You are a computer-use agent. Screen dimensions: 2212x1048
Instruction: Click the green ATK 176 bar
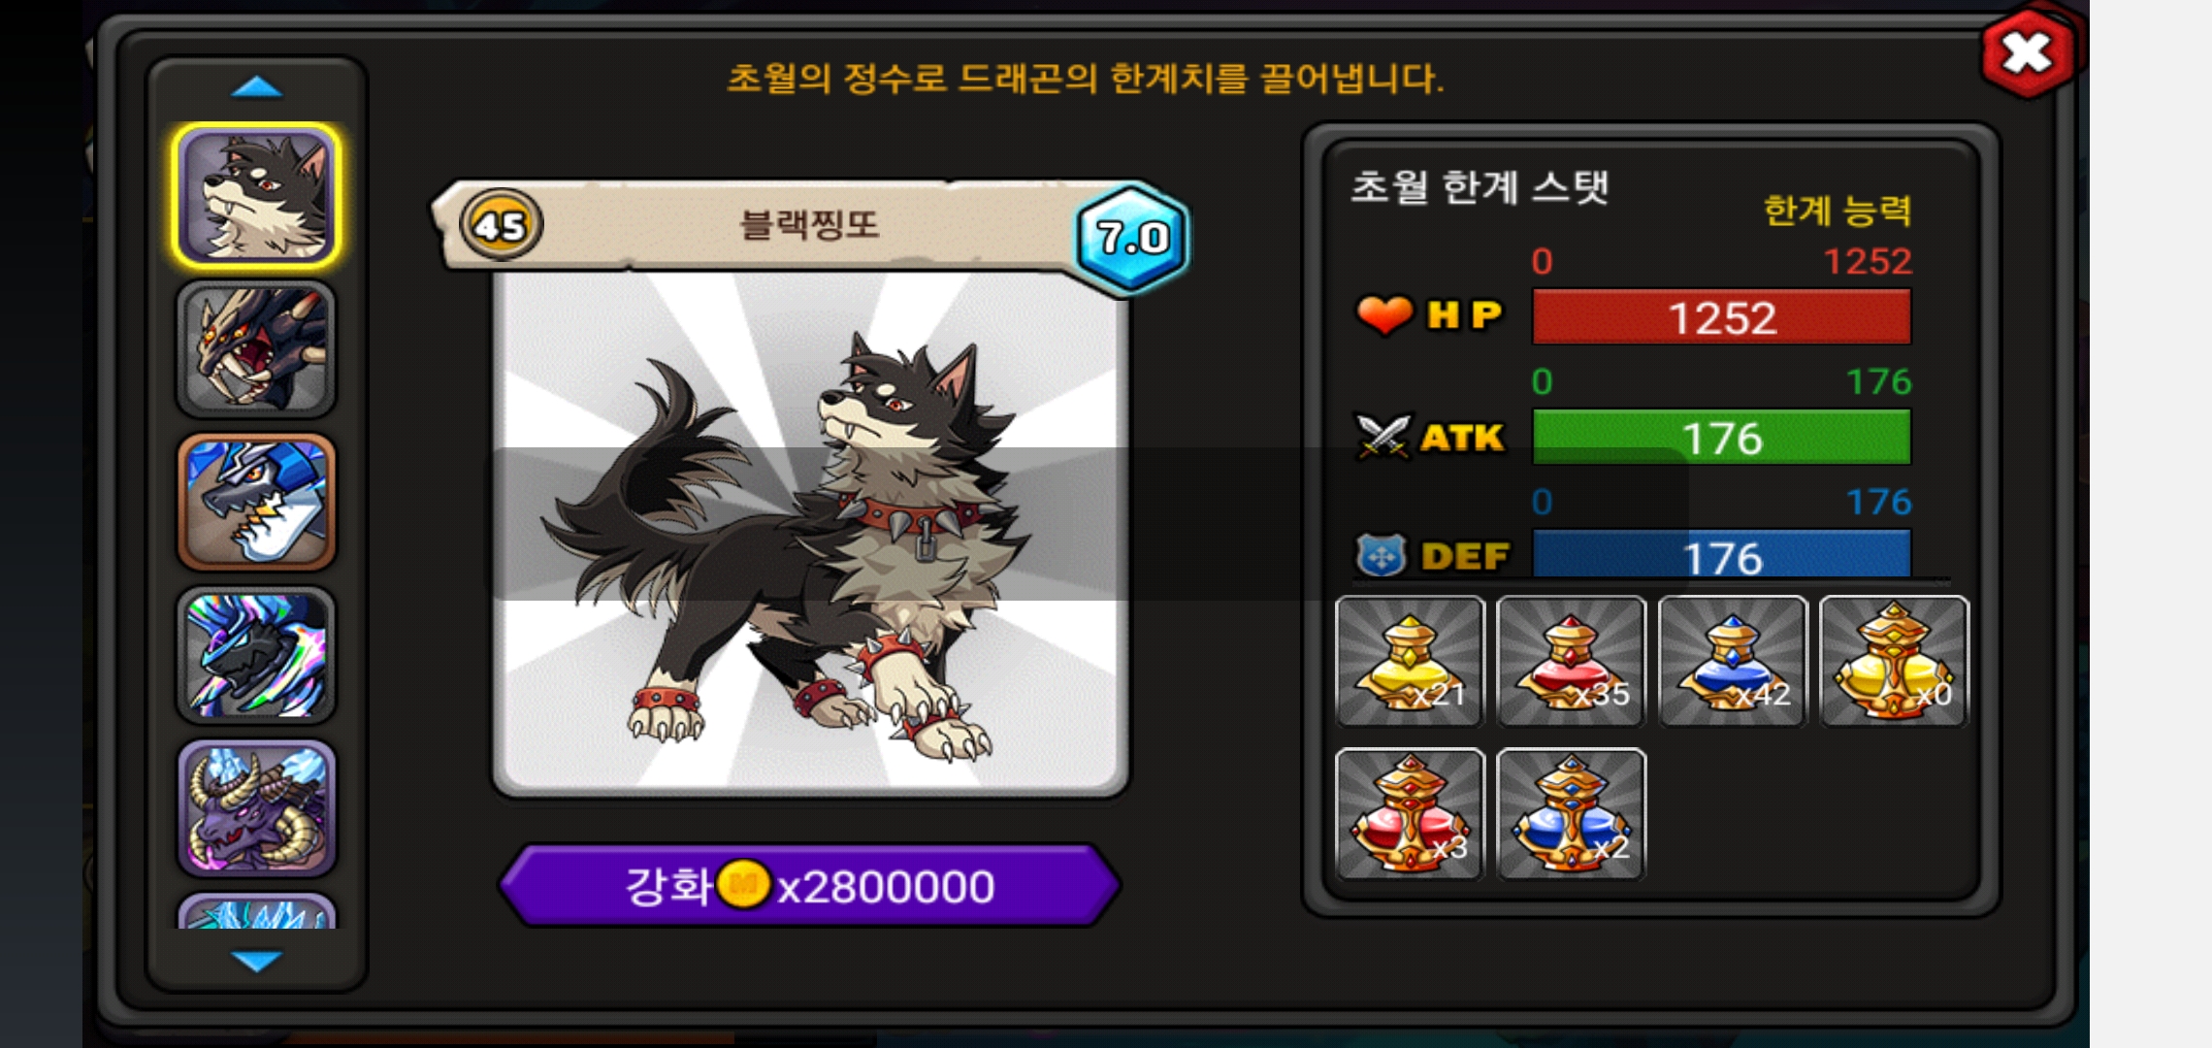(1721, 438)
